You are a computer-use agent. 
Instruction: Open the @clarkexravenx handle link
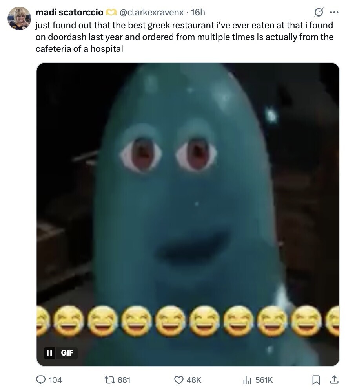tap(151, 12)
